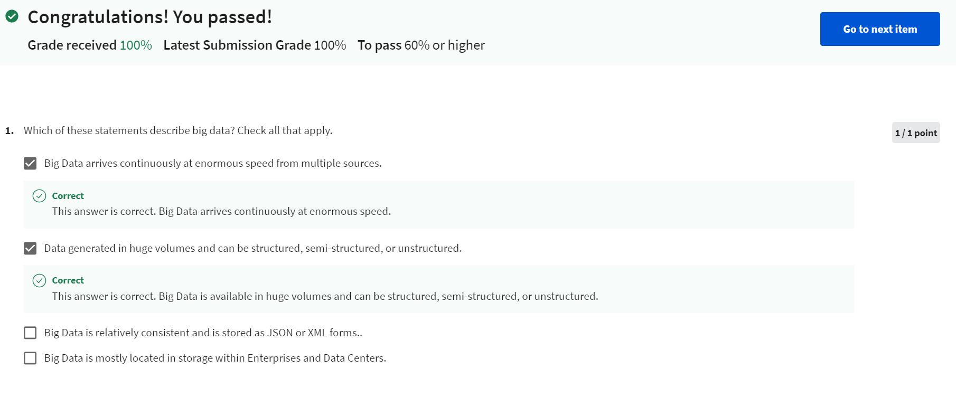Click the green "100%" grade received value

pyautogui.click(x=136, y=45)
